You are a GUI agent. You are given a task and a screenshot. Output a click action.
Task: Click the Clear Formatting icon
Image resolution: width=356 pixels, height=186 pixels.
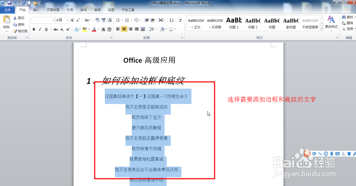pos(98,20)
